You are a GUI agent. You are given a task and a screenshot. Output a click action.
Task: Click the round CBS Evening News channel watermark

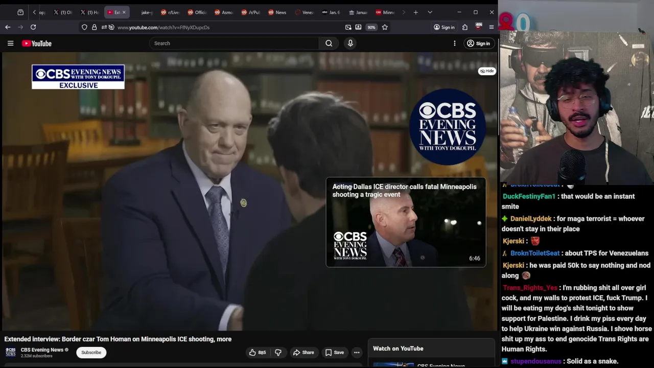coord(448,127)
